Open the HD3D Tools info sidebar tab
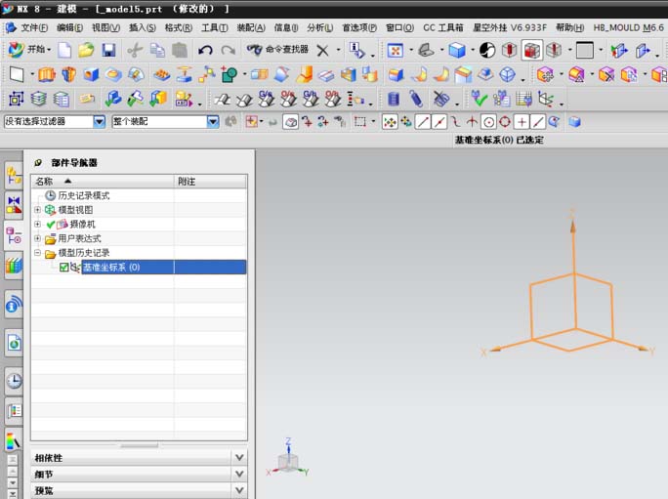Screen dimensions: 668x499 14,305
